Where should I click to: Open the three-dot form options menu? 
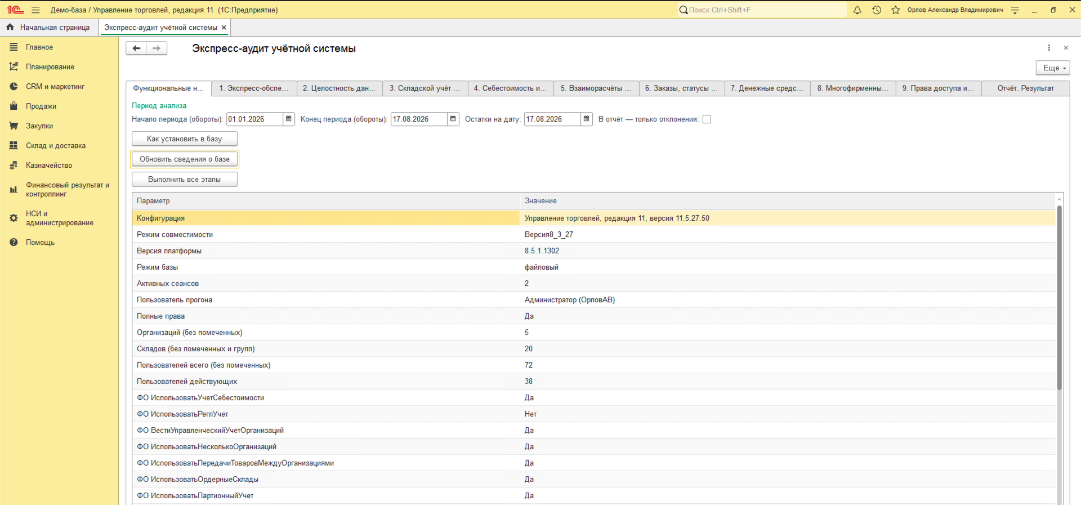[1049, 48]
